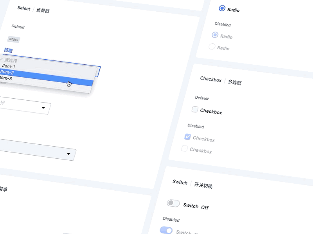Click the arrow icon on the wide gray select box
Screen dimensions: 313x234
tap(69, 154)
